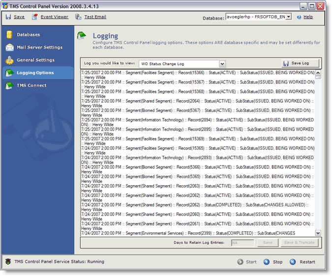332x276 pixels.
Task: Click the Log you would like to view label
Action: tap(110, 63)
